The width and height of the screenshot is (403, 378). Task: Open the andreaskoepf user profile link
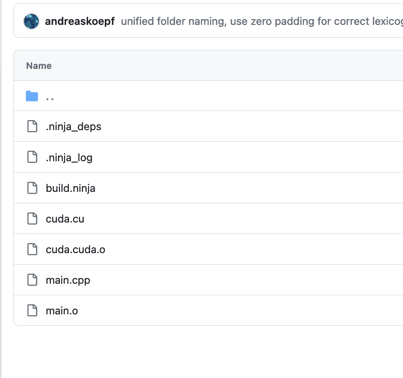pos(79,22)
